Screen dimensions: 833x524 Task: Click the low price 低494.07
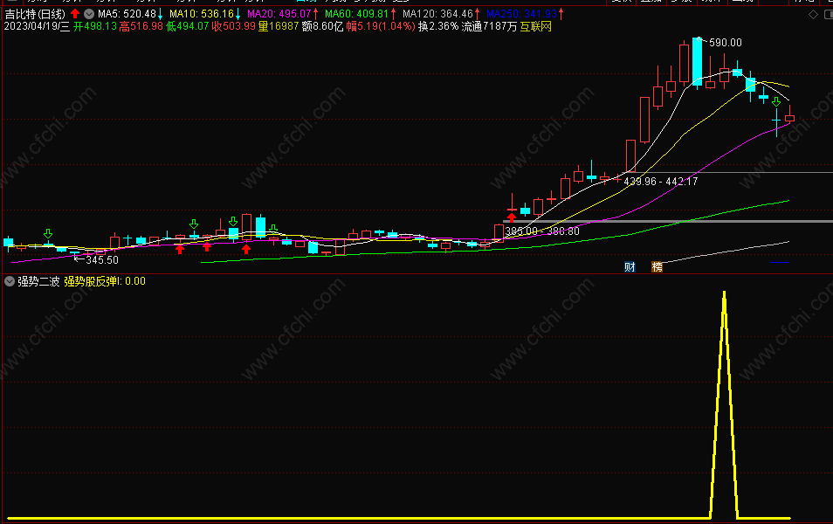(188, 26)
